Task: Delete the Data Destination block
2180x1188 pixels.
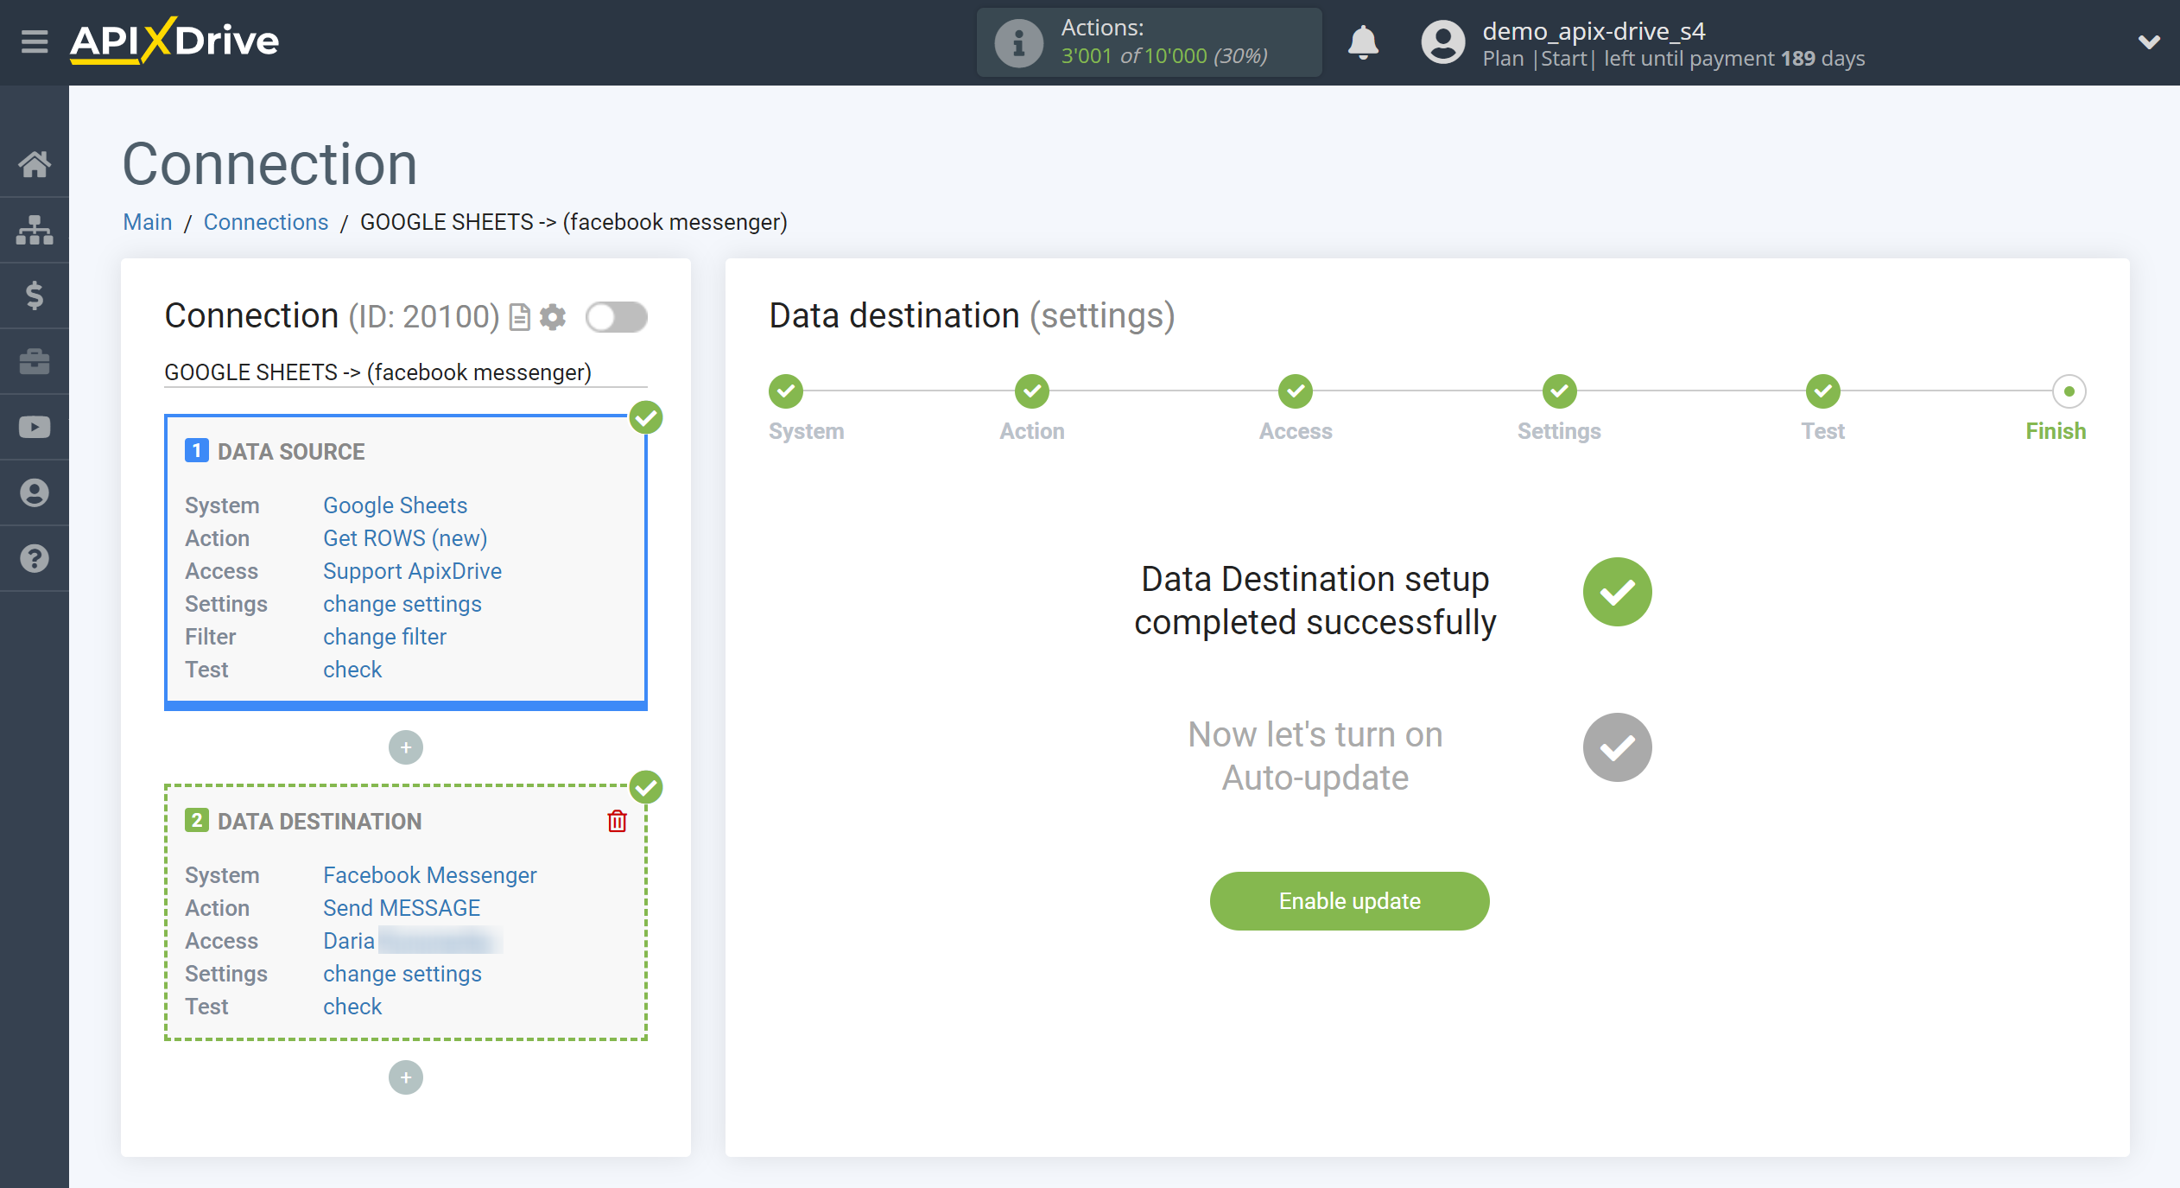Action: pos(617,821)
